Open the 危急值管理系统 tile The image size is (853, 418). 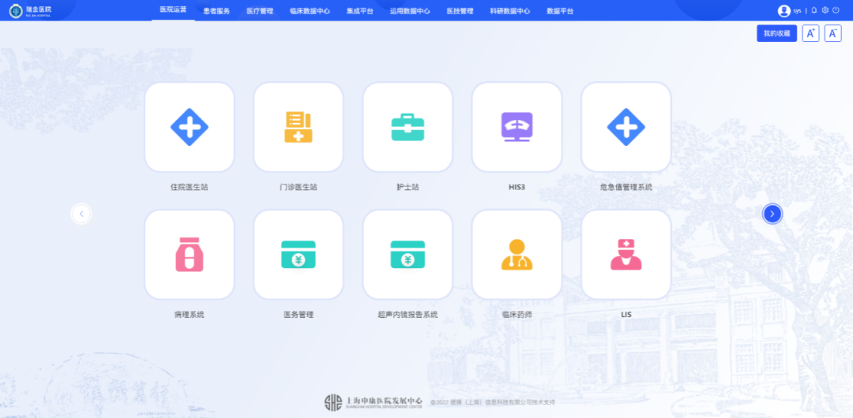[x=626, y=127]
